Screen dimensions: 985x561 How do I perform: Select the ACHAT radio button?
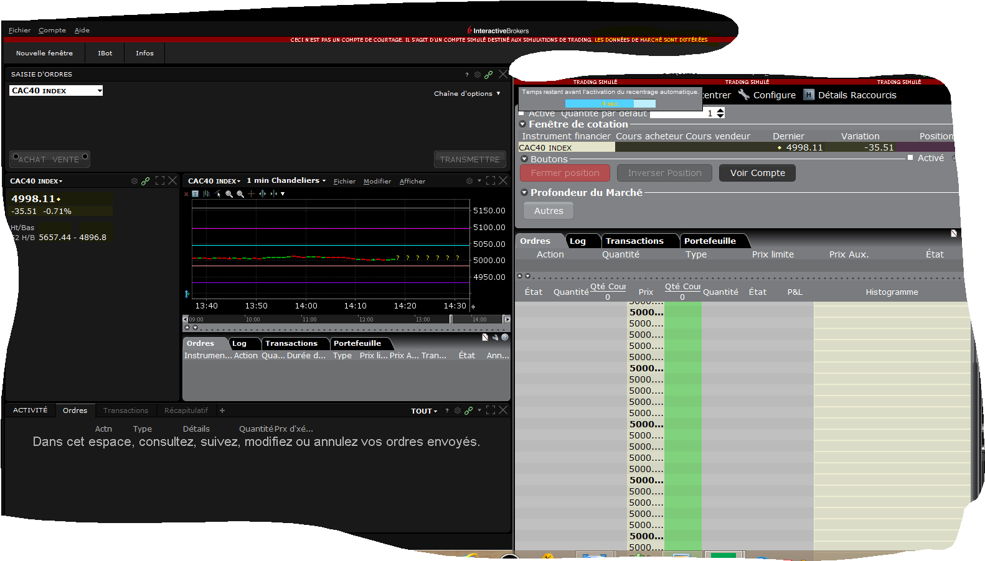[16, 156]
